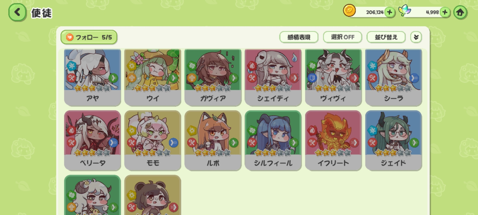Image resolution: width=478 pixels, height=215 pixels.
Task: Add butterfly gems with the plus button
Action: (445, 12)
